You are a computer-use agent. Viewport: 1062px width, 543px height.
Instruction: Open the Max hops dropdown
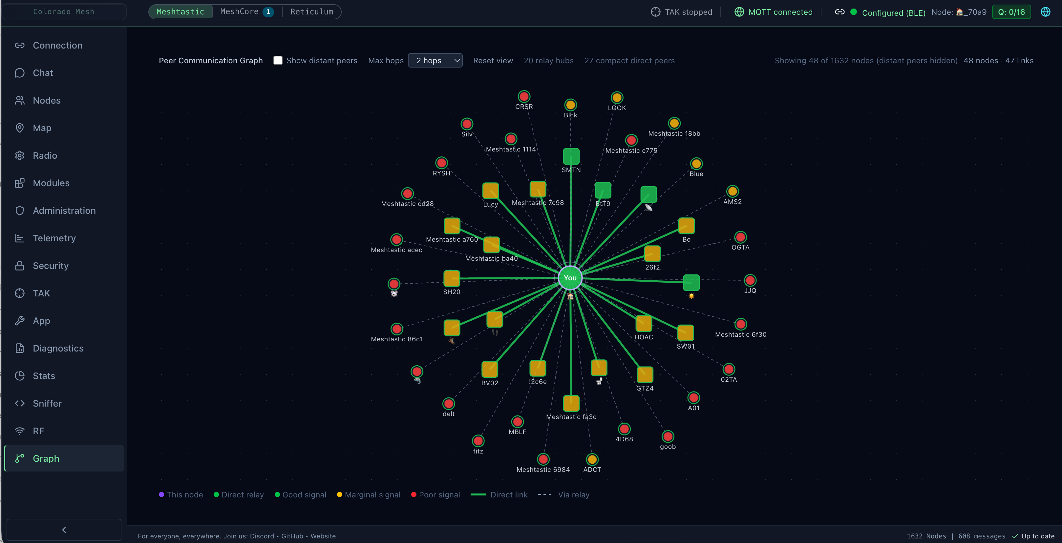(435, 61)
